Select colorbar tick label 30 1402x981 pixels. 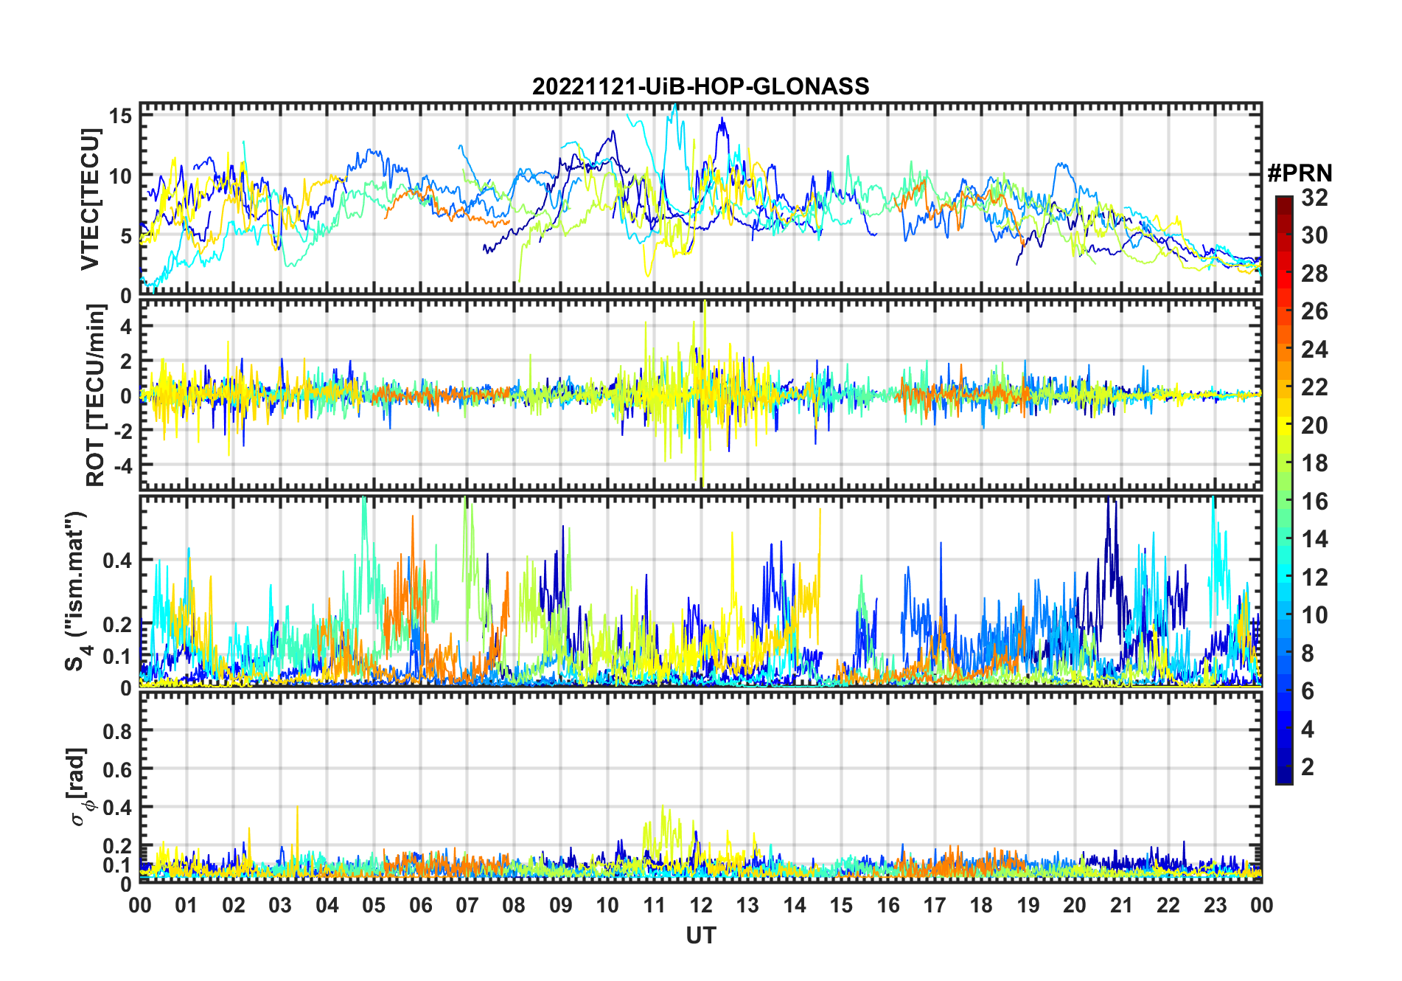[1314, 235]
